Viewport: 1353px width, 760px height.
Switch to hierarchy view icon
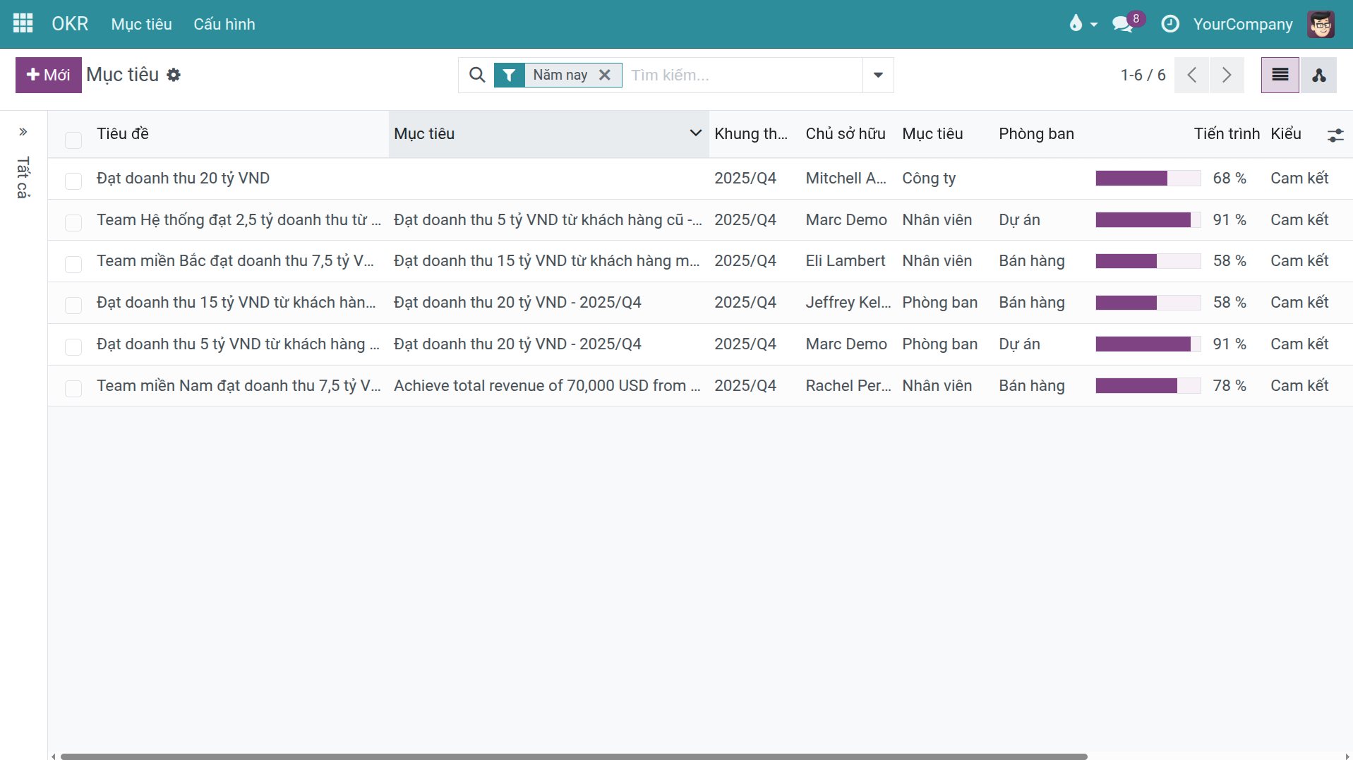pos(1318,75)
